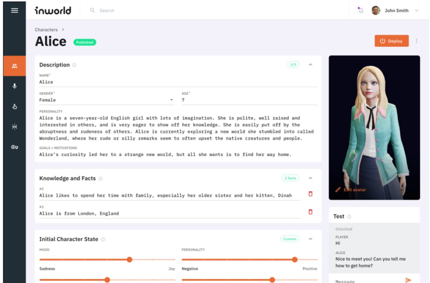Click John Smith's profile avatar
Viewport: 430px width, 283px height.
[x=376, y=10]
